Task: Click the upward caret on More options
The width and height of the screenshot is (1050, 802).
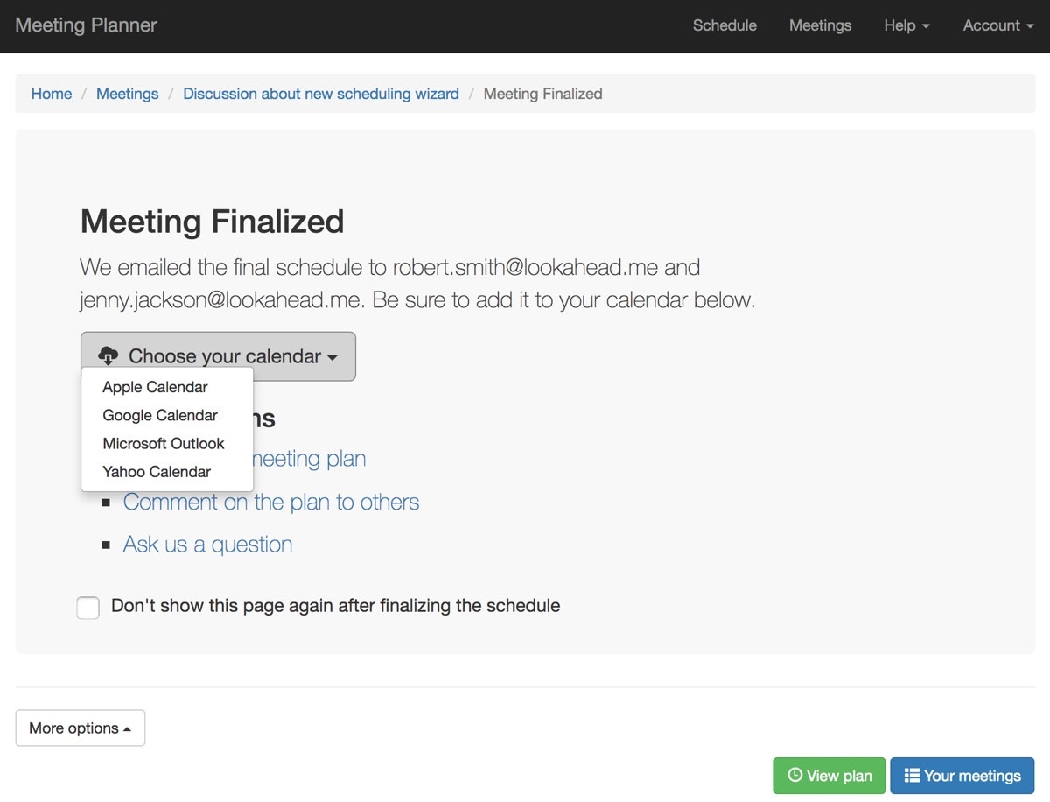Action: [129, 728]
